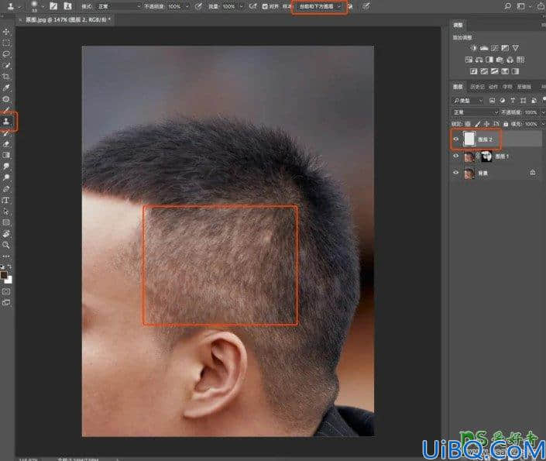546x461 pixels.
Task: Toggle type layer filter icon
Action: 513,101
